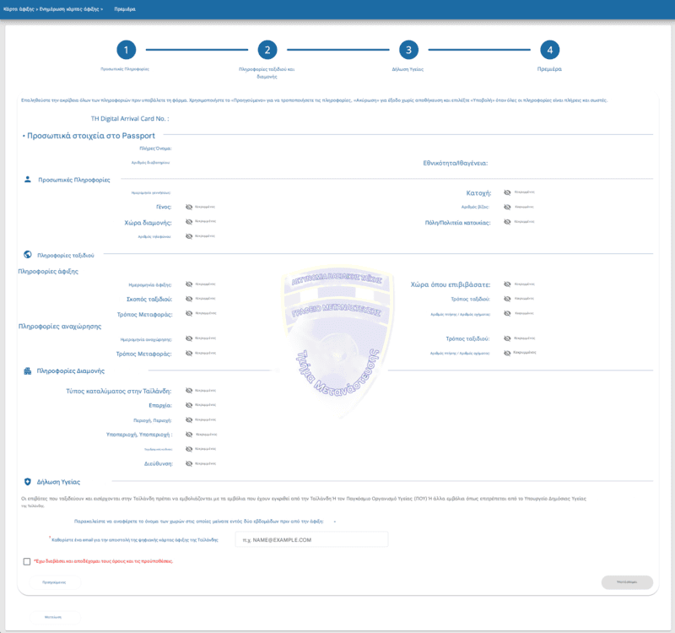Toggle visibility of Υποπεριοχή, Υποπεριοχή value

point(188,435)
